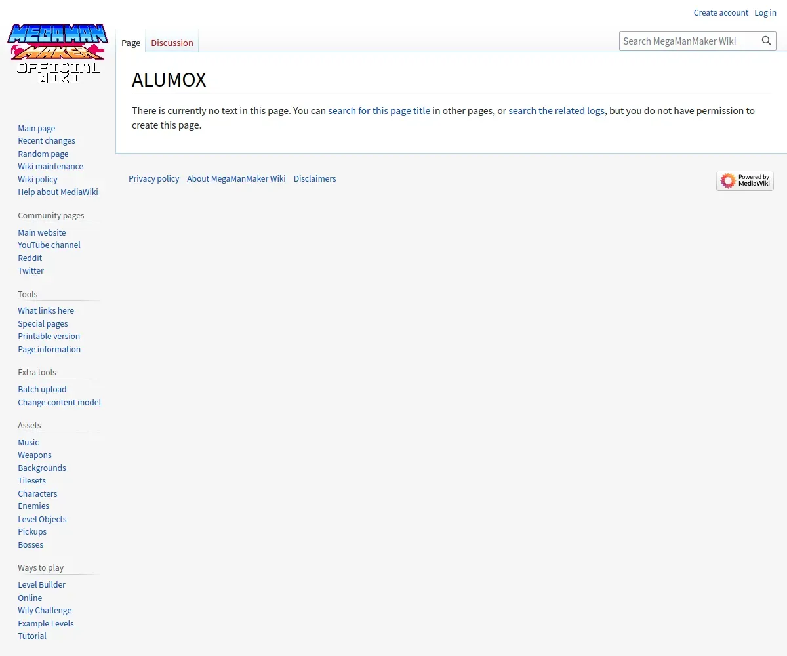Open the Pickups page
Viewport: 787px width, 656px height.
click(32, 531)
